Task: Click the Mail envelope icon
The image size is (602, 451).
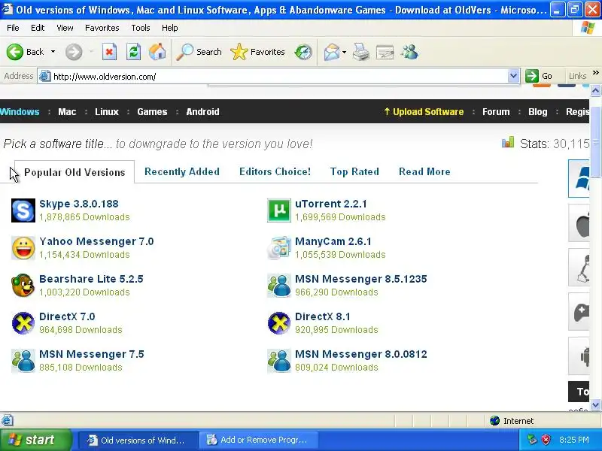Action: pos(332,52)
